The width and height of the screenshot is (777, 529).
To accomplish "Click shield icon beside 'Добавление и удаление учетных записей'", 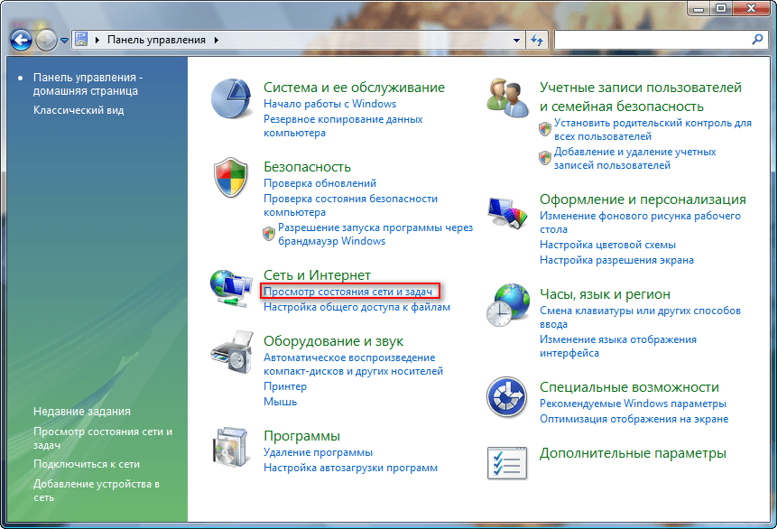I will [x=545, y=158].
